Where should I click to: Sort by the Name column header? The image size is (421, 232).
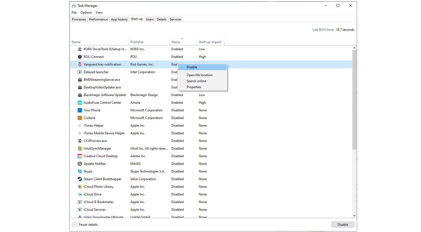[99, 42]
